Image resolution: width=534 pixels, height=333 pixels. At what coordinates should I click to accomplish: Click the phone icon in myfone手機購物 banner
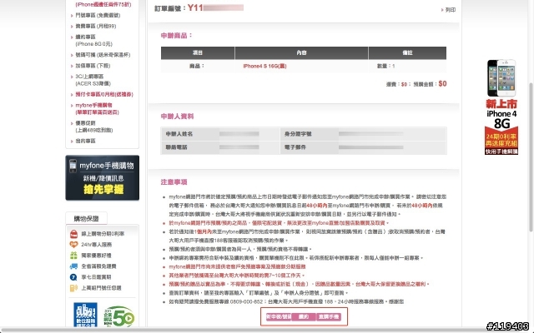(73, 166)
